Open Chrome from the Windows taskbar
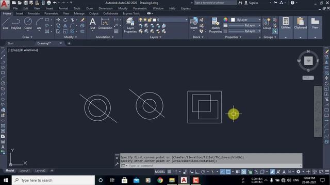This screenshot has height=185, width=330. [x=160, y=180]
